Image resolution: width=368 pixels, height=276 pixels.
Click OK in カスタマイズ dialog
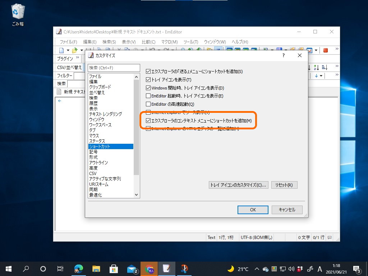point(253,210)
